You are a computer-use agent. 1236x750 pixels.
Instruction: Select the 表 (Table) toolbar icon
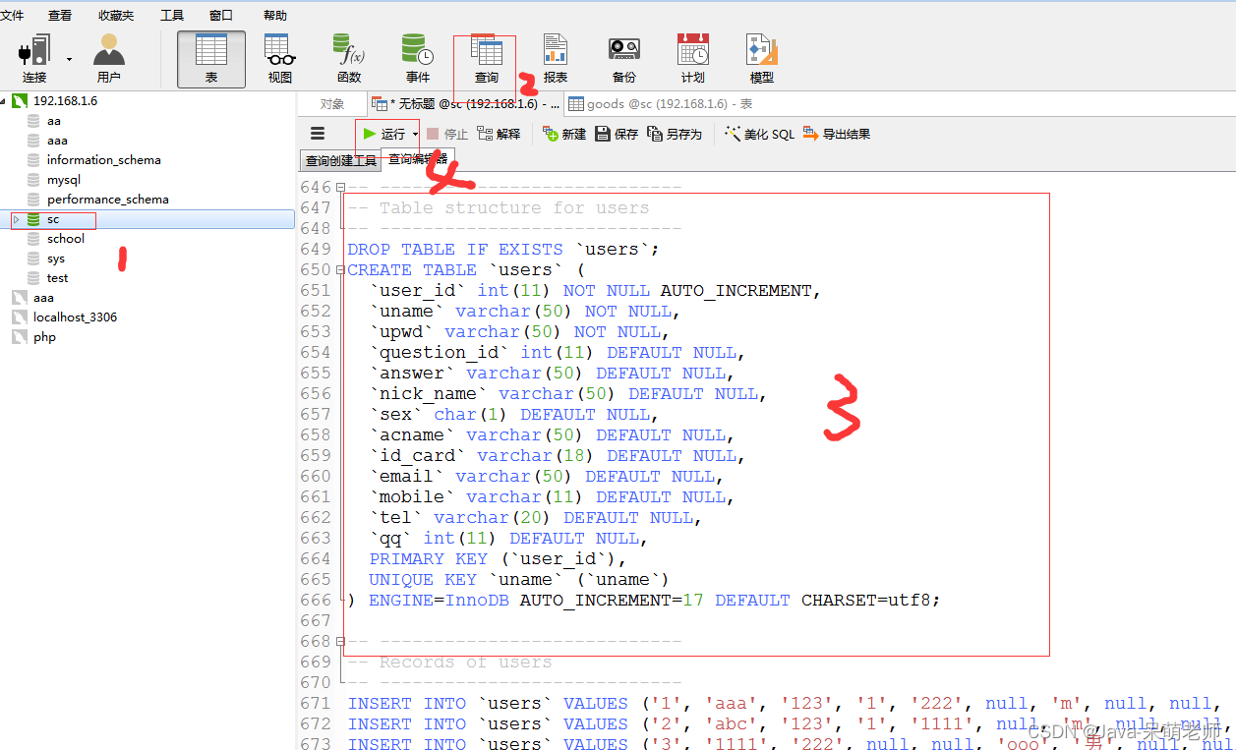click(211, 59)
